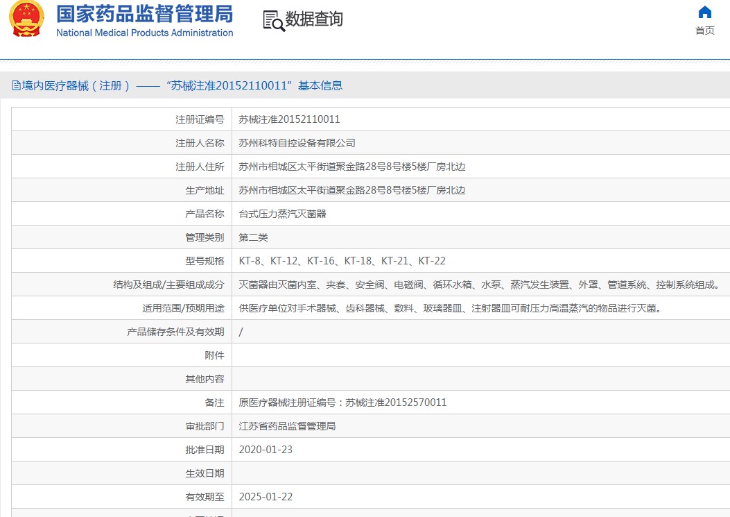Image resolution: width=730 pixels, height=517 pixels.
Task: Select the 注册人住所 label cell
Action: [121, 167]
